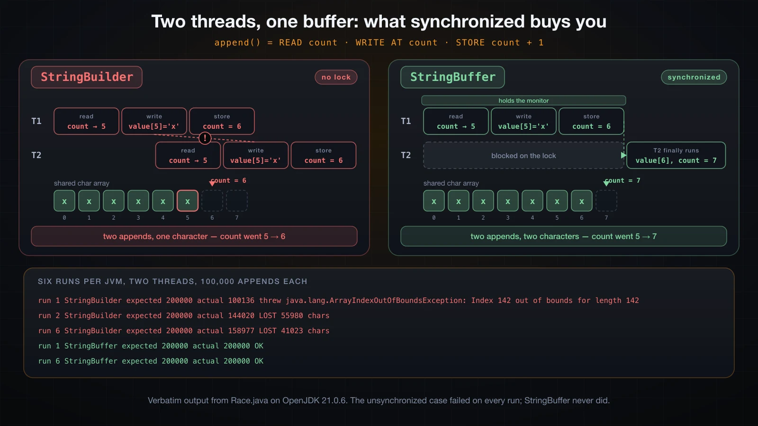This screenshot has height=426, width=758.
Task: Click the "SIX RUNS PER JVM" heading
Action: coord(172,281)
